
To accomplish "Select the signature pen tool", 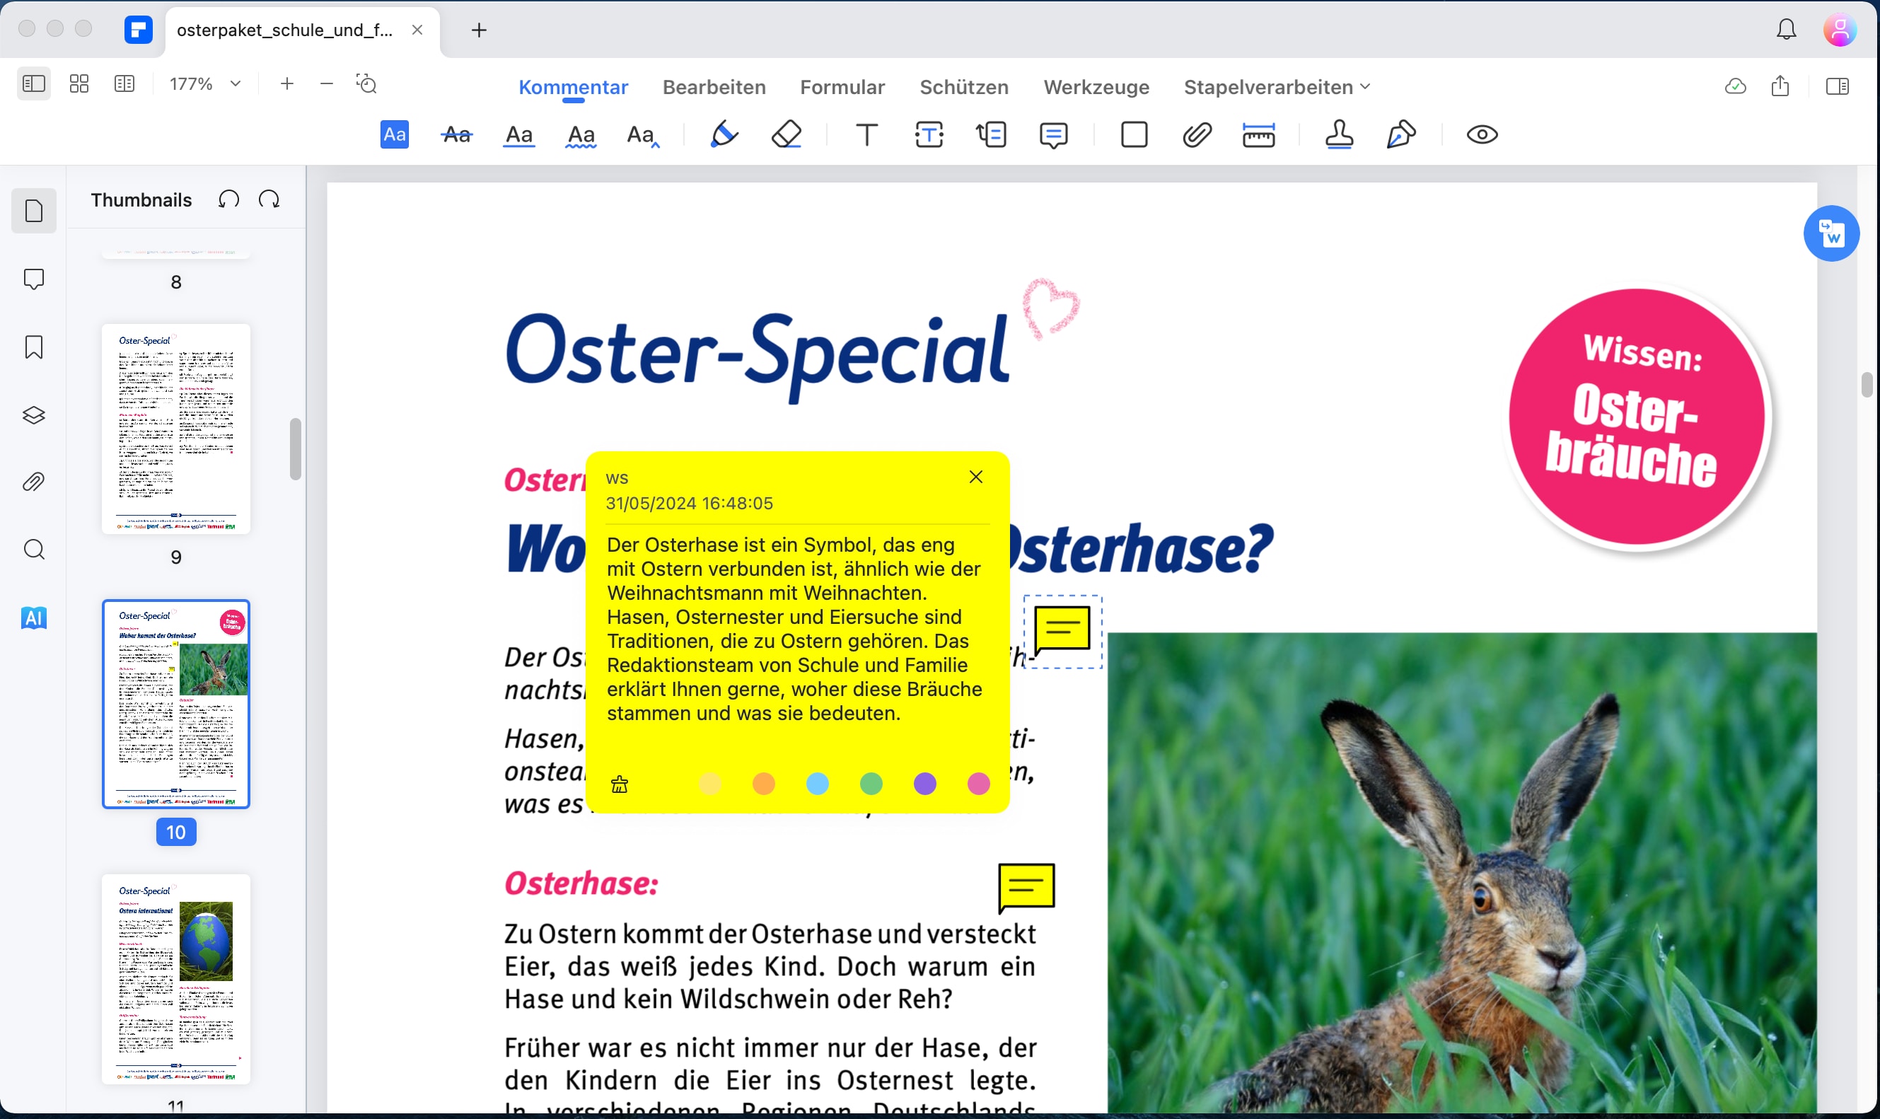I will click(1400, 135).
